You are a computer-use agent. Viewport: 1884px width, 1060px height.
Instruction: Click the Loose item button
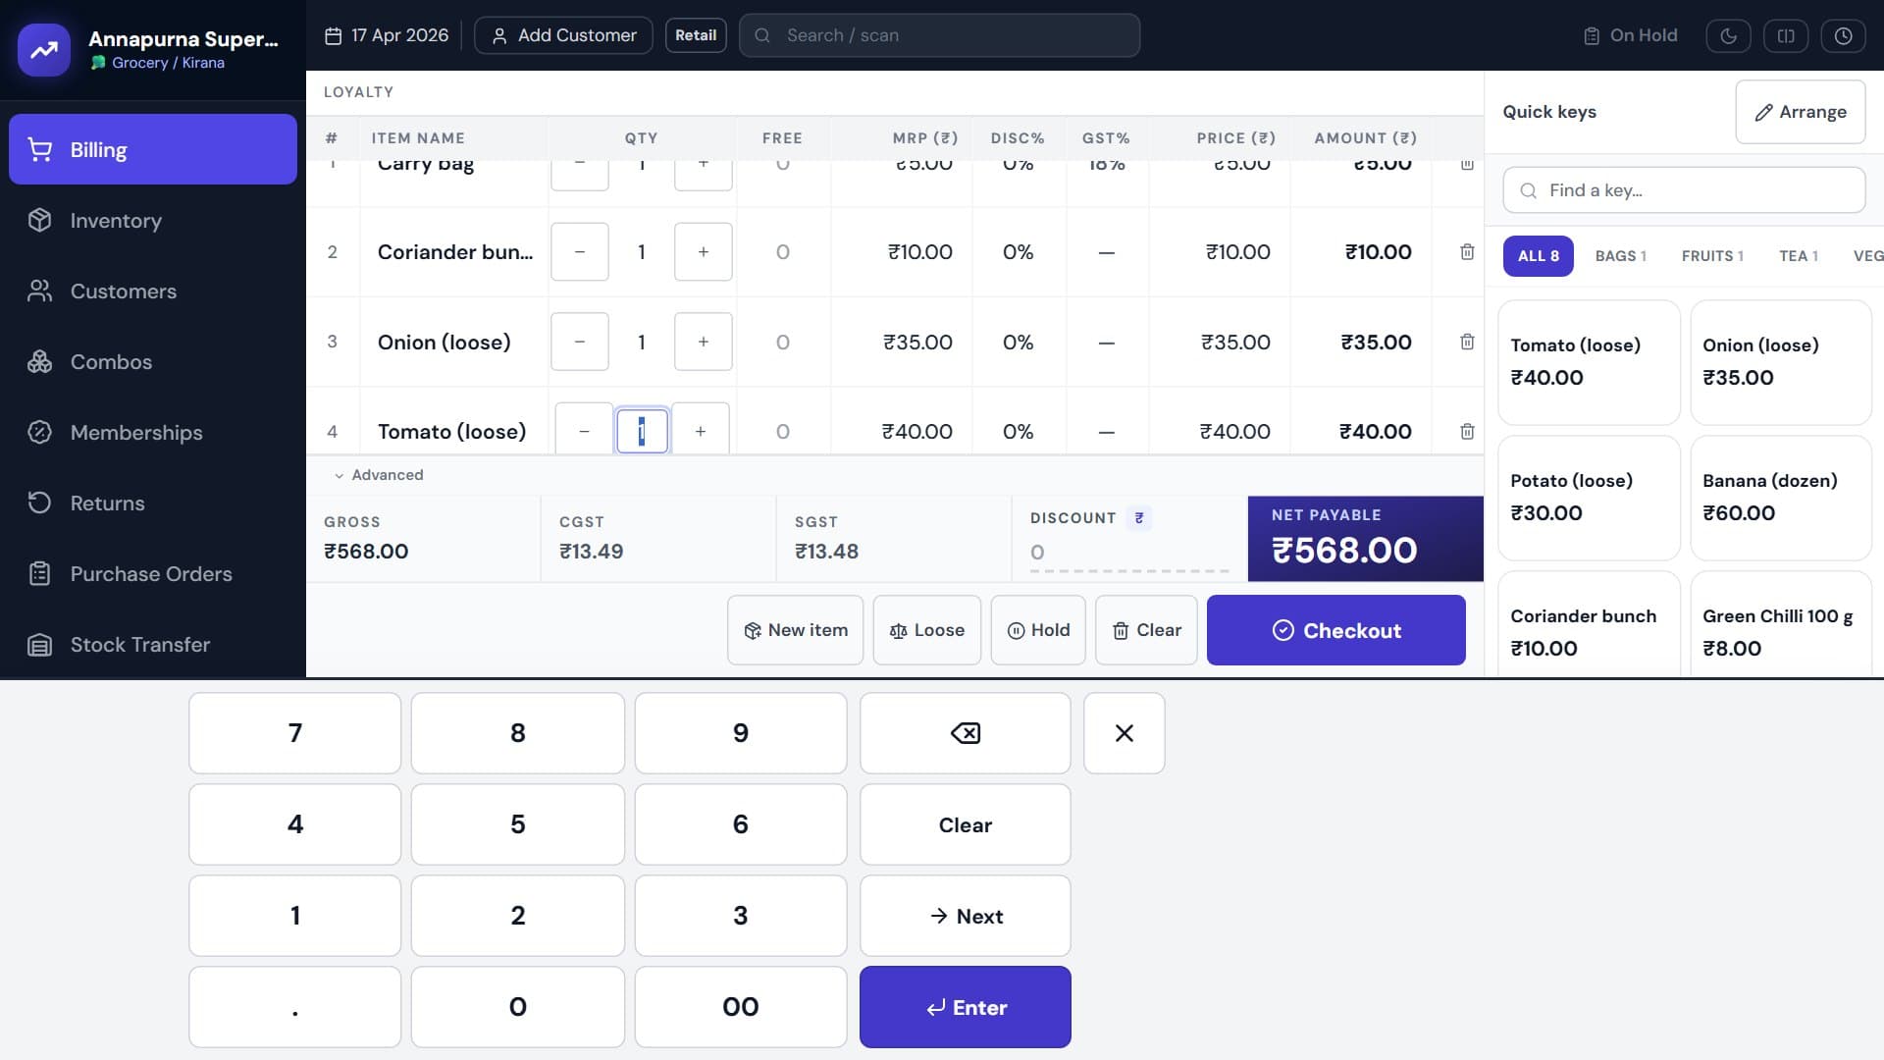tap(927, 630)
